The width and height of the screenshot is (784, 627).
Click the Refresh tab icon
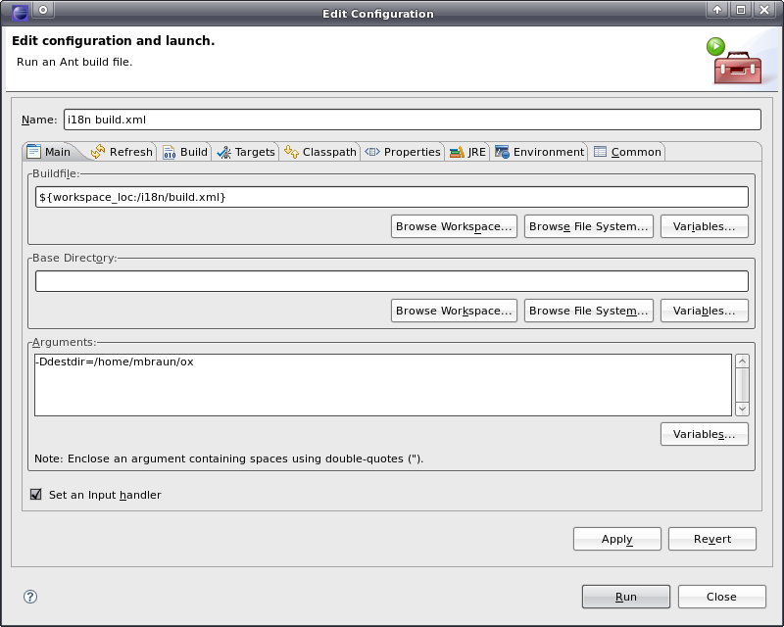tap(98, 152)
